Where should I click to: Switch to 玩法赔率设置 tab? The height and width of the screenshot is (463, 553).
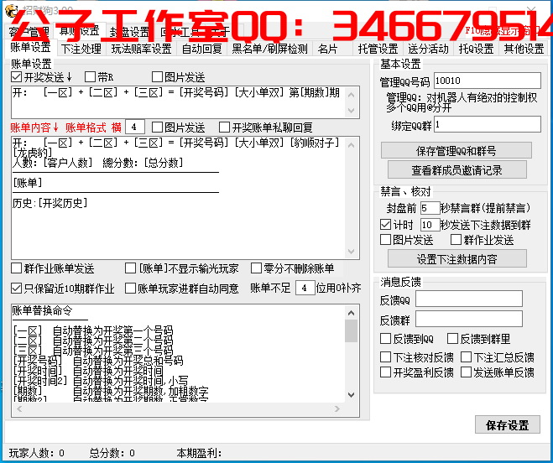pyautogui.click(x=142, y=49)
